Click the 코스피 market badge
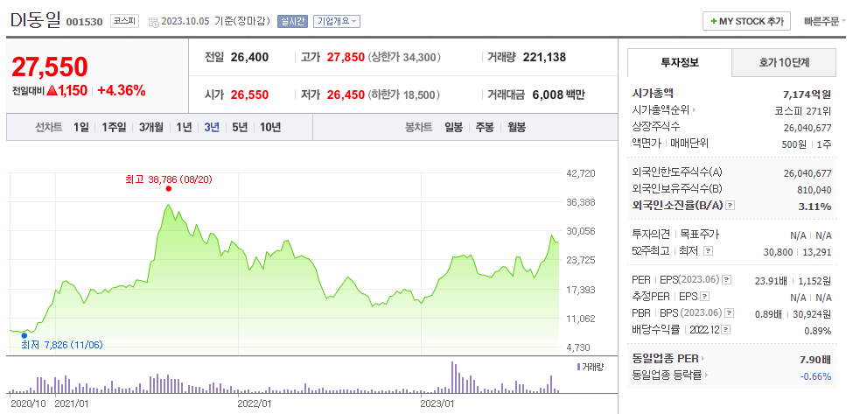This screenshot has width=860, height=414. pos(124,21)
